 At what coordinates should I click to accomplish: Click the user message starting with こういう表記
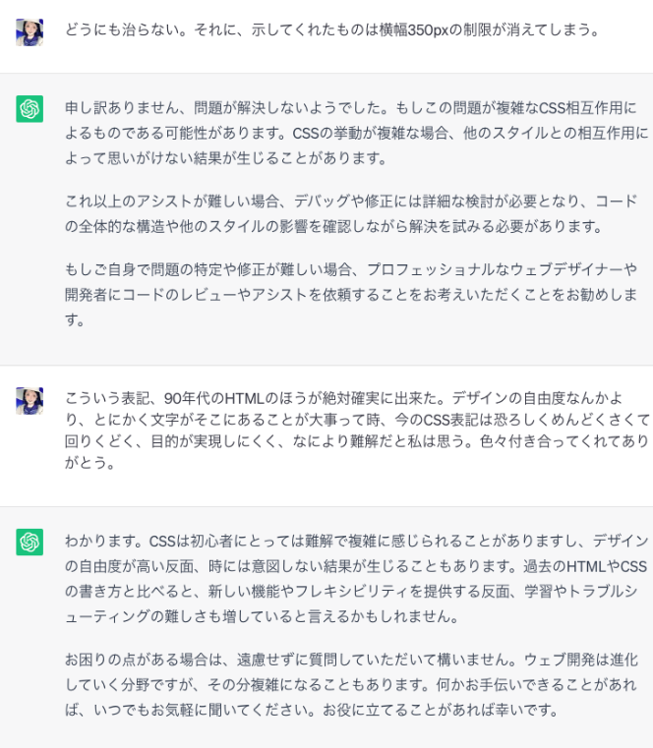pyautogui.click(x=356, y=431)
